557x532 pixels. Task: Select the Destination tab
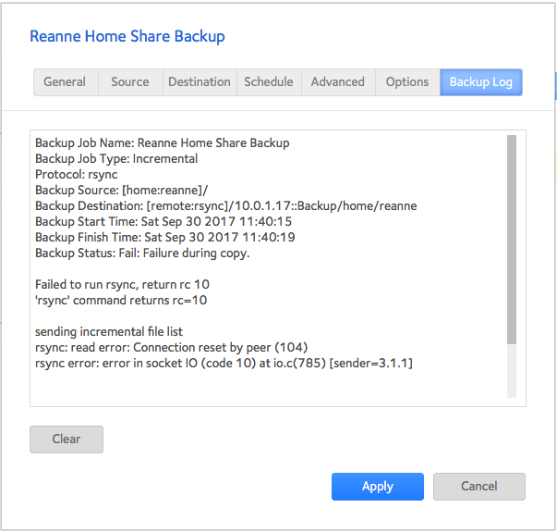[200, 82]
